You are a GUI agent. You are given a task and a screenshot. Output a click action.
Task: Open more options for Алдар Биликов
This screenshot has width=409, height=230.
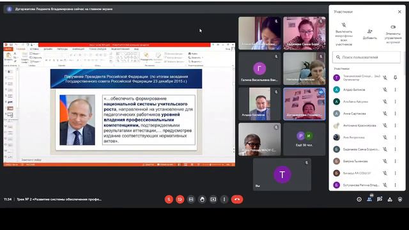[x=395, y=89]
